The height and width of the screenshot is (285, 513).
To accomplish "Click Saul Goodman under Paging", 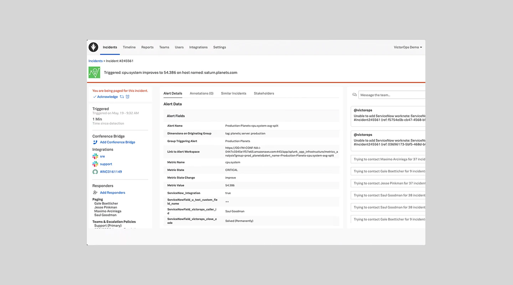I will 105,215.
